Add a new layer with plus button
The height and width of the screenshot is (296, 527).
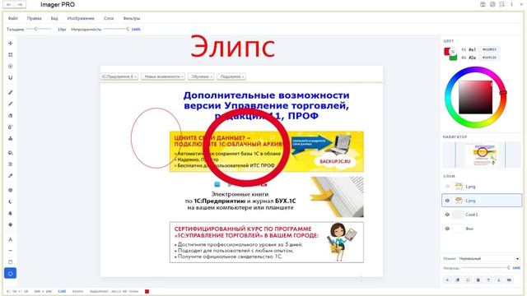[x=447, y=280]
